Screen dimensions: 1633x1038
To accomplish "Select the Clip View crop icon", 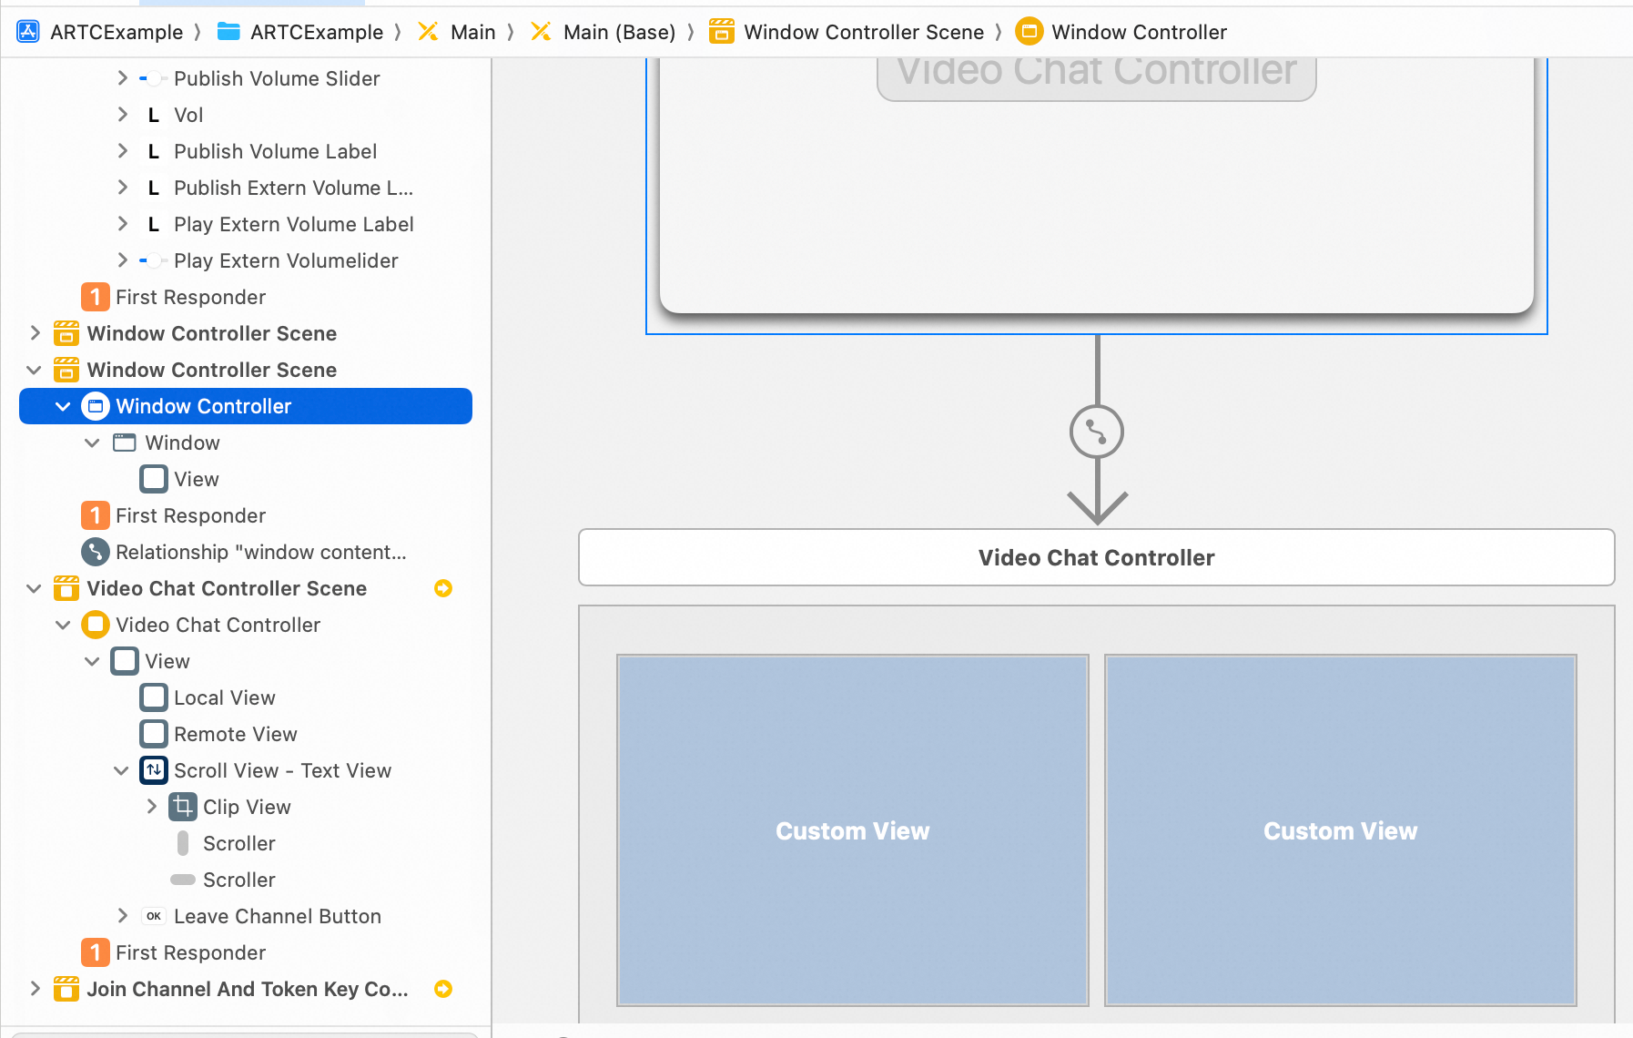I will click(183, 807).
